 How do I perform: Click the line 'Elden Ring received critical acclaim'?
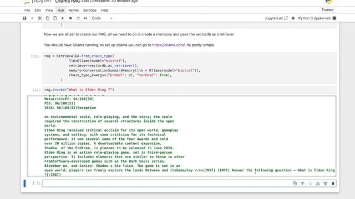pyautogui.click(x=111, y=130)
